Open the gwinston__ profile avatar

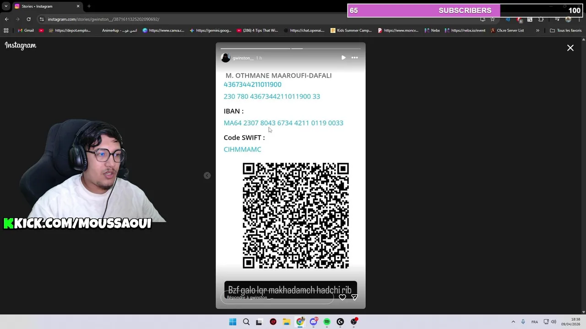click(x=225, y=58)
